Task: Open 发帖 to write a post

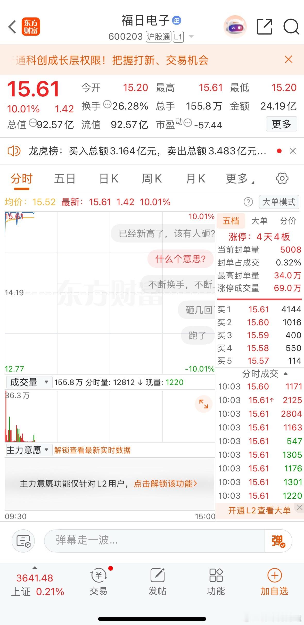Action: click(157, 581)
